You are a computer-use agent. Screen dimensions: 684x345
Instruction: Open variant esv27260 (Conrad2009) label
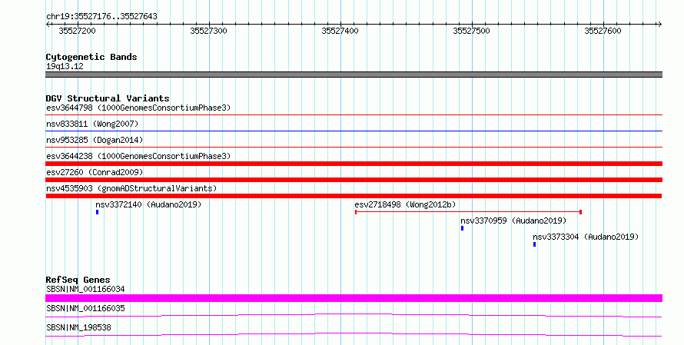(95, 172)
